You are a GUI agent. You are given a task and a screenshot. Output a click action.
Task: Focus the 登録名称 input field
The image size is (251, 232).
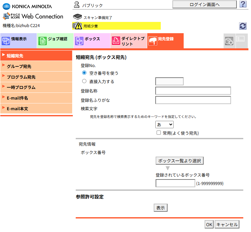[x=193, y=91]
